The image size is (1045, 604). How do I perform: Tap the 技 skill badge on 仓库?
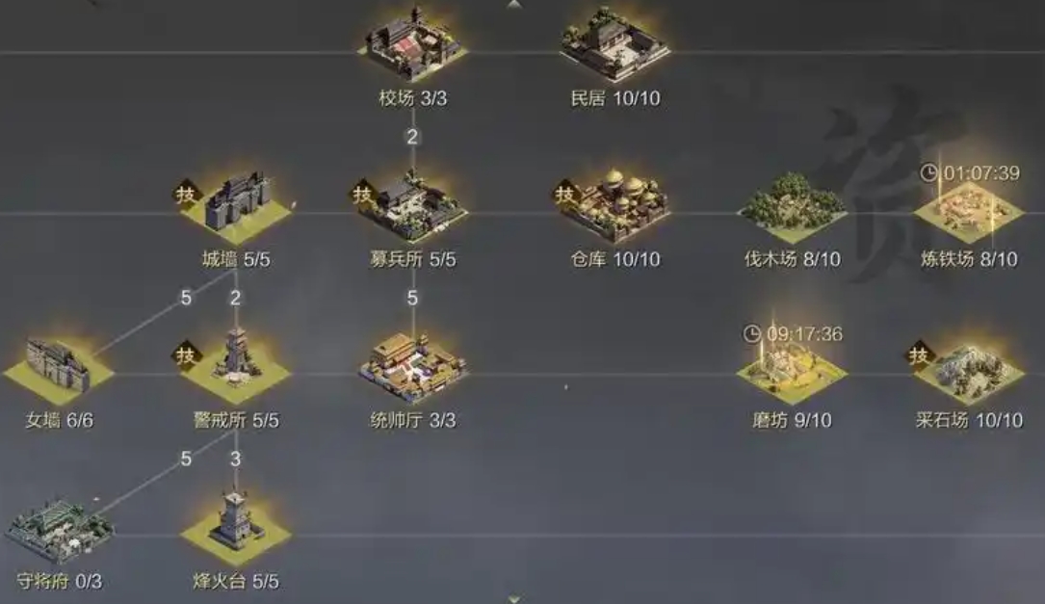click(564, 194)
